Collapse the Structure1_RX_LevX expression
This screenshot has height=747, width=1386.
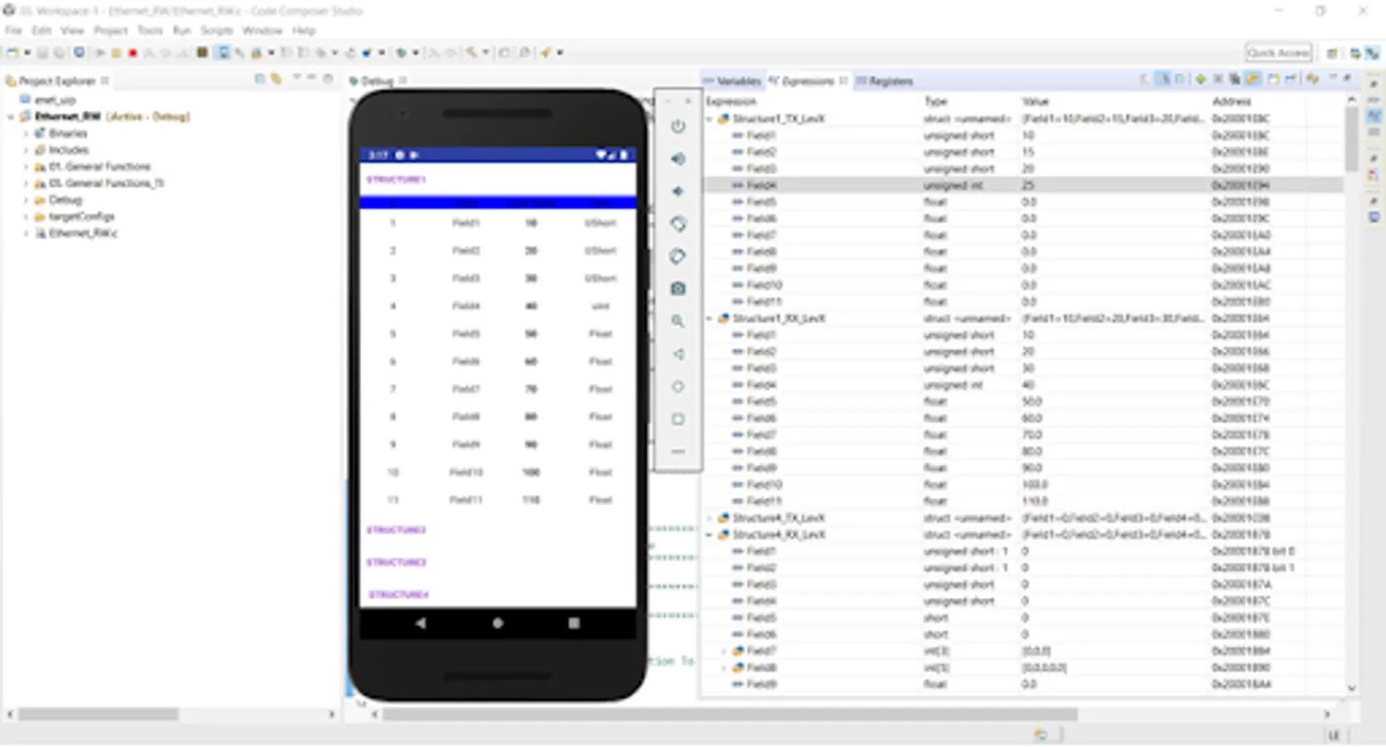710,319
